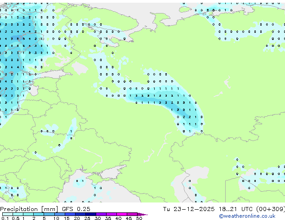
Task: Click the legend value label '35'
Action: point(108,218)
